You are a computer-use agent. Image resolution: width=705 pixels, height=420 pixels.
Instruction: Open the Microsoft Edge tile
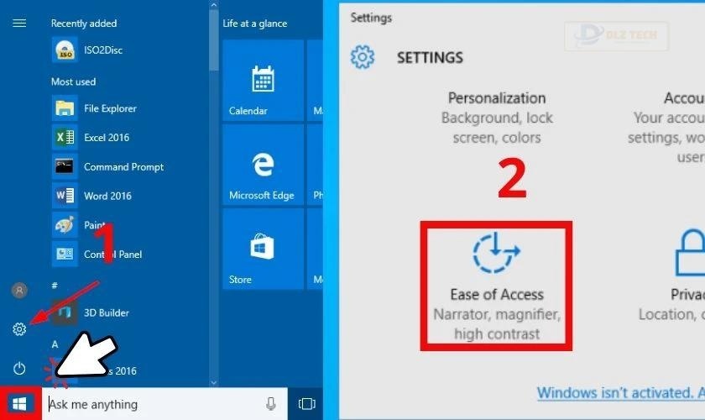pyautogui.click(x=263, y=165)
